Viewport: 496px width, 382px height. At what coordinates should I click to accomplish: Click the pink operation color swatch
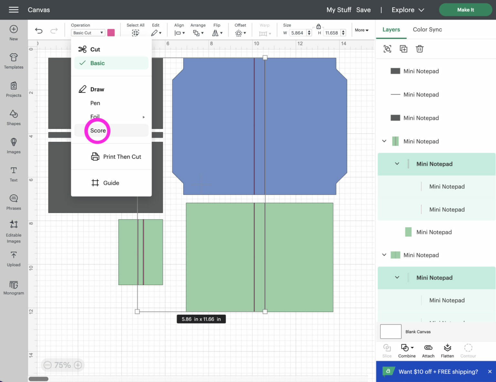[111, 33]
